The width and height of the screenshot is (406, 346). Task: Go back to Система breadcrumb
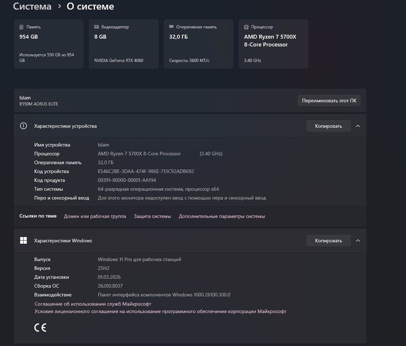(32, 6)
